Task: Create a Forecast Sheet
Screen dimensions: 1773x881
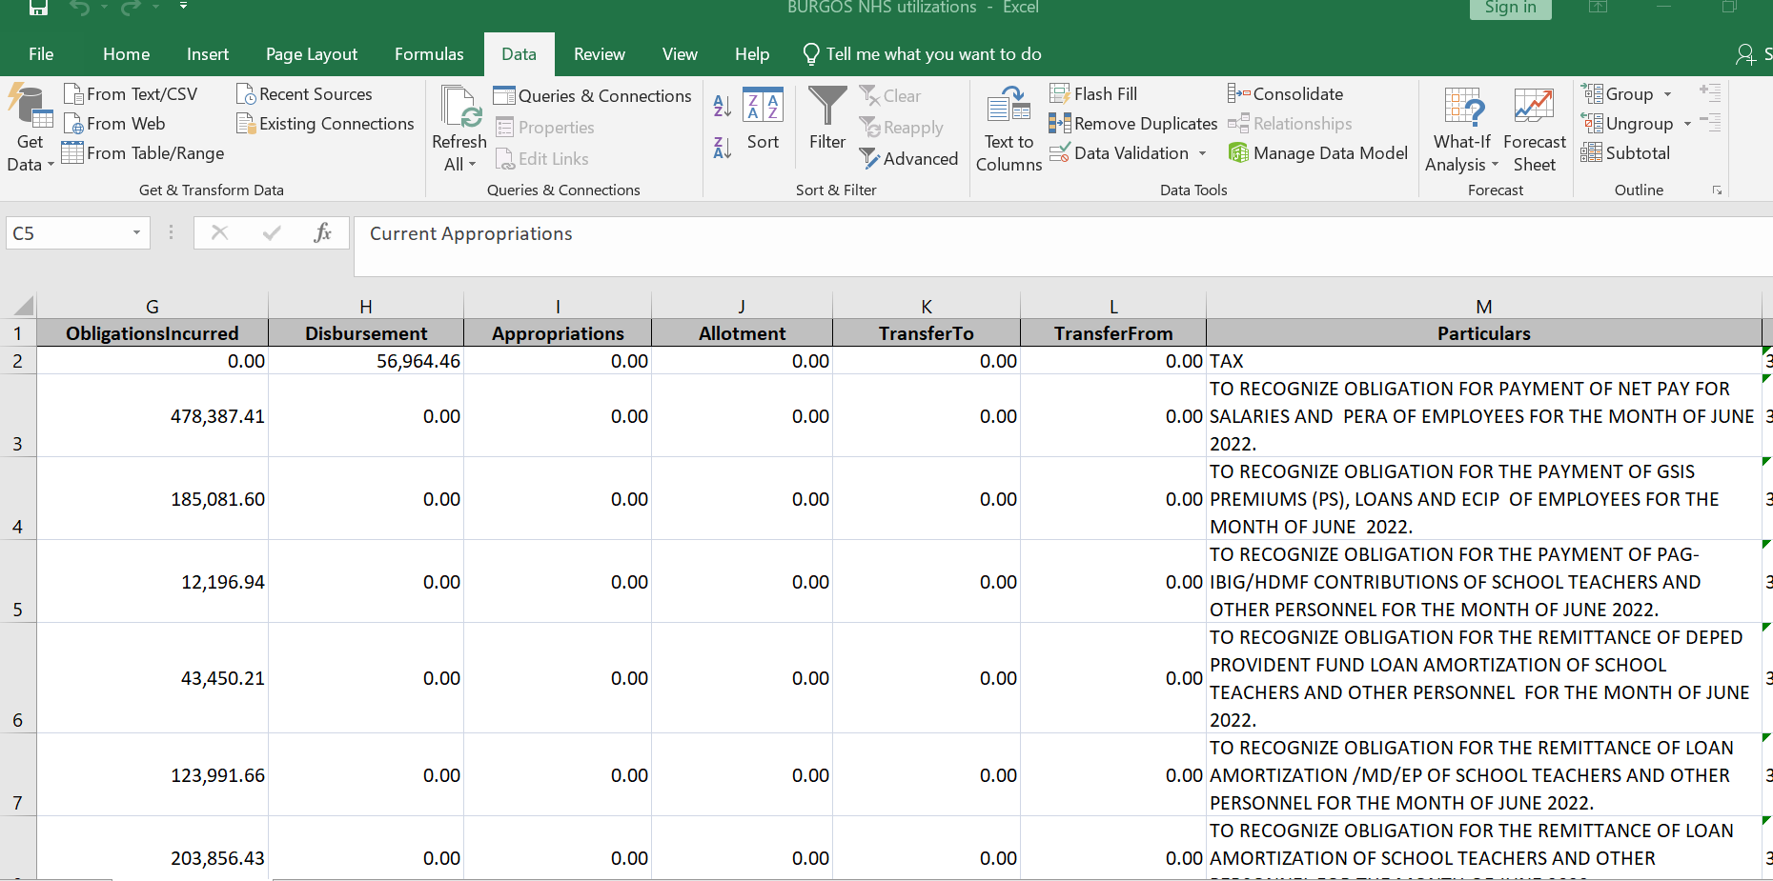Action: coord(1534,130)
